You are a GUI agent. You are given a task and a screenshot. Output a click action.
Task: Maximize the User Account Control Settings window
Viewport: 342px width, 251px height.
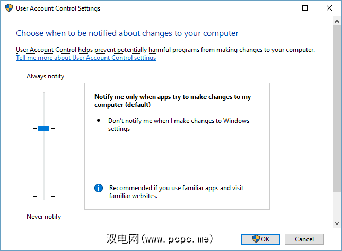[x=304, y=8]
